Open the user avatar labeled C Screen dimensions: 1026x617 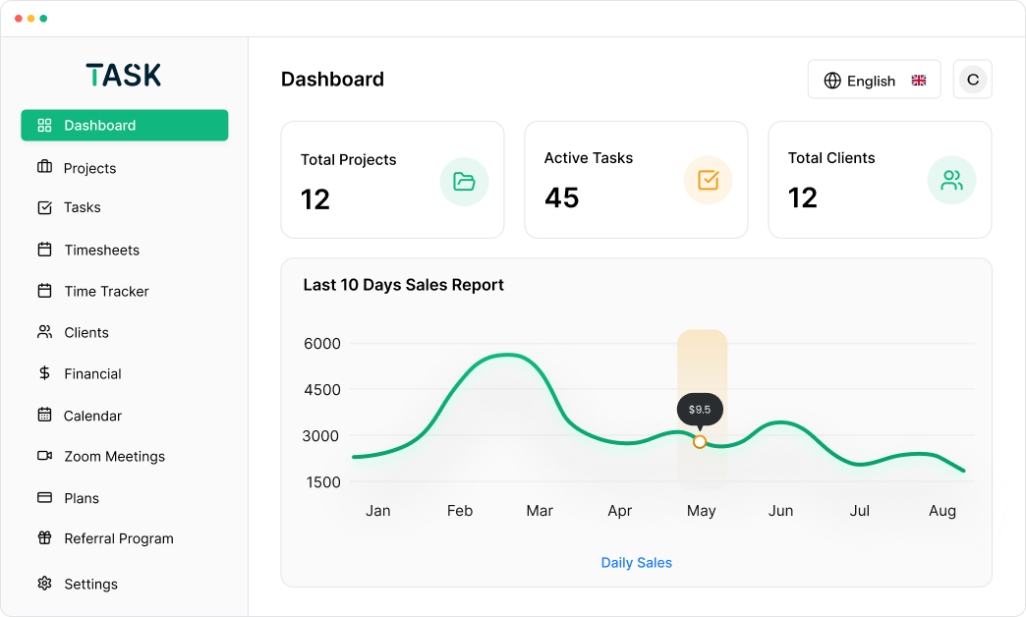pyautogui.click(x=973, y=80)
